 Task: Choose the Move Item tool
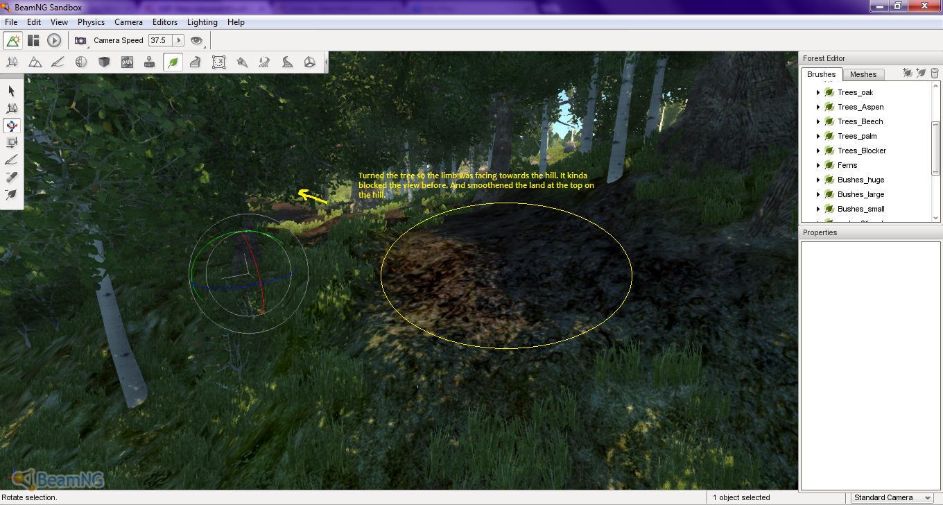pyautogui.click(x=12, y=108)
